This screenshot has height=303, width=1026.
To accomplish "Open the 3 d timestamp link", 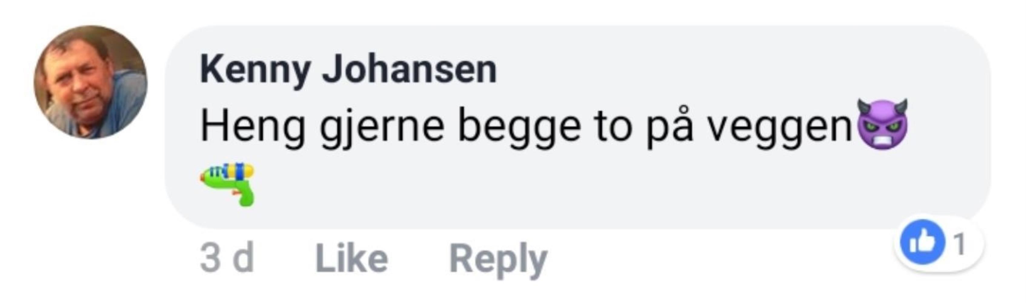I will [227, 259].
